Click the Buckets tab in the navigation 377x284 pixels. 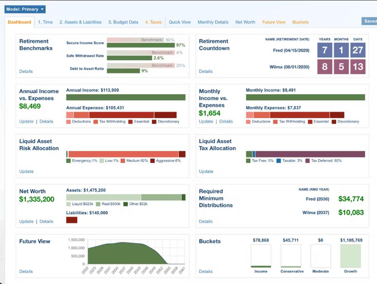click(x=300, y=22)
